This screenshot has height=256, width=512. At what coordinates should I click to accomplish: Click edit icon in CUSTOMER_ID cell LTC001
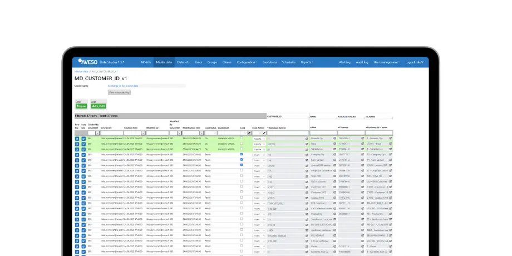[307, 144]
